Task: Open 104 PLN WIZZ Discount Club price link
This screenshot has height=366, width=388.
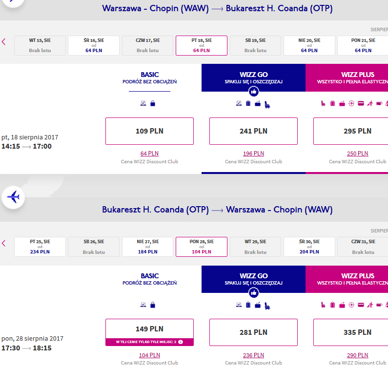Action: [x=149, y=355]
